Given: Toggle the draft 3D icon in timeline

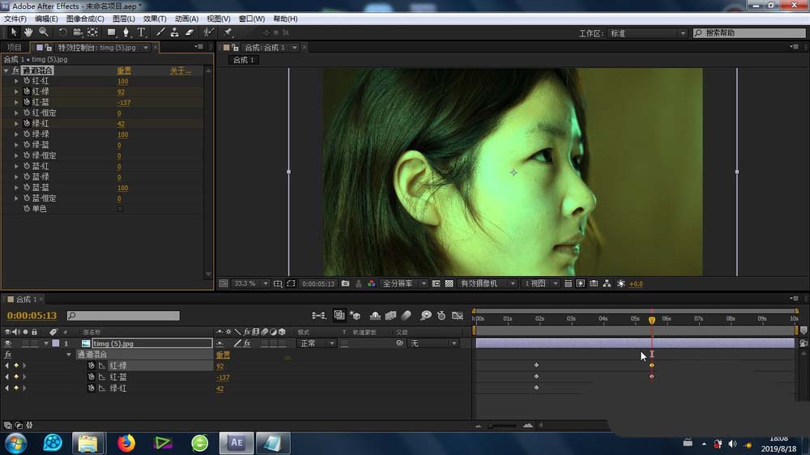Looking at the screenshot, I should 355,316.
